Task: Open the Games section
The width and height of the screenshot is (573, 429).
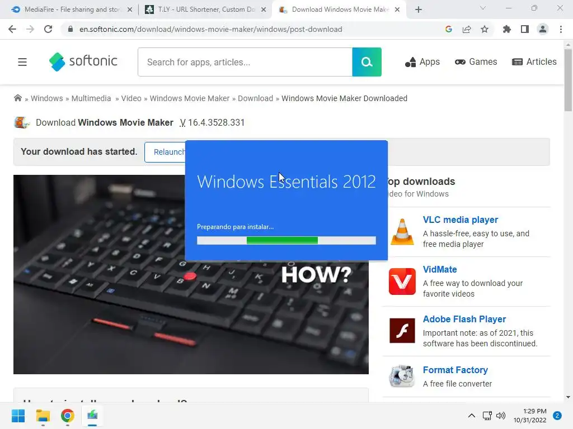Action: pos(476,62)
